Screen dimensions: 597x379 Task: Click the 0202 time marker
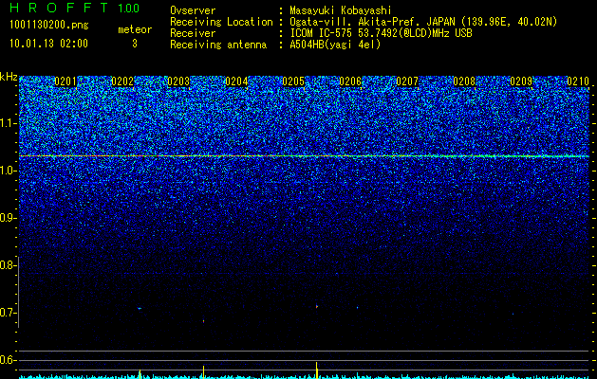[122, 81]
